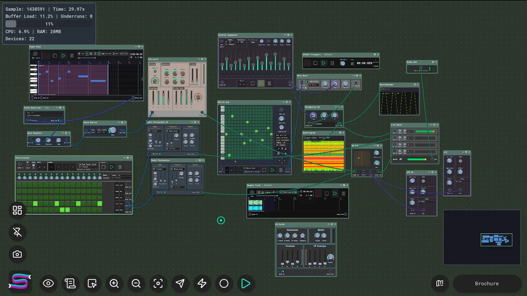Mute channel one in 4-Ch Mixer
The width and height of the screenshot is (527, 296).
click(x=408, y=131)
